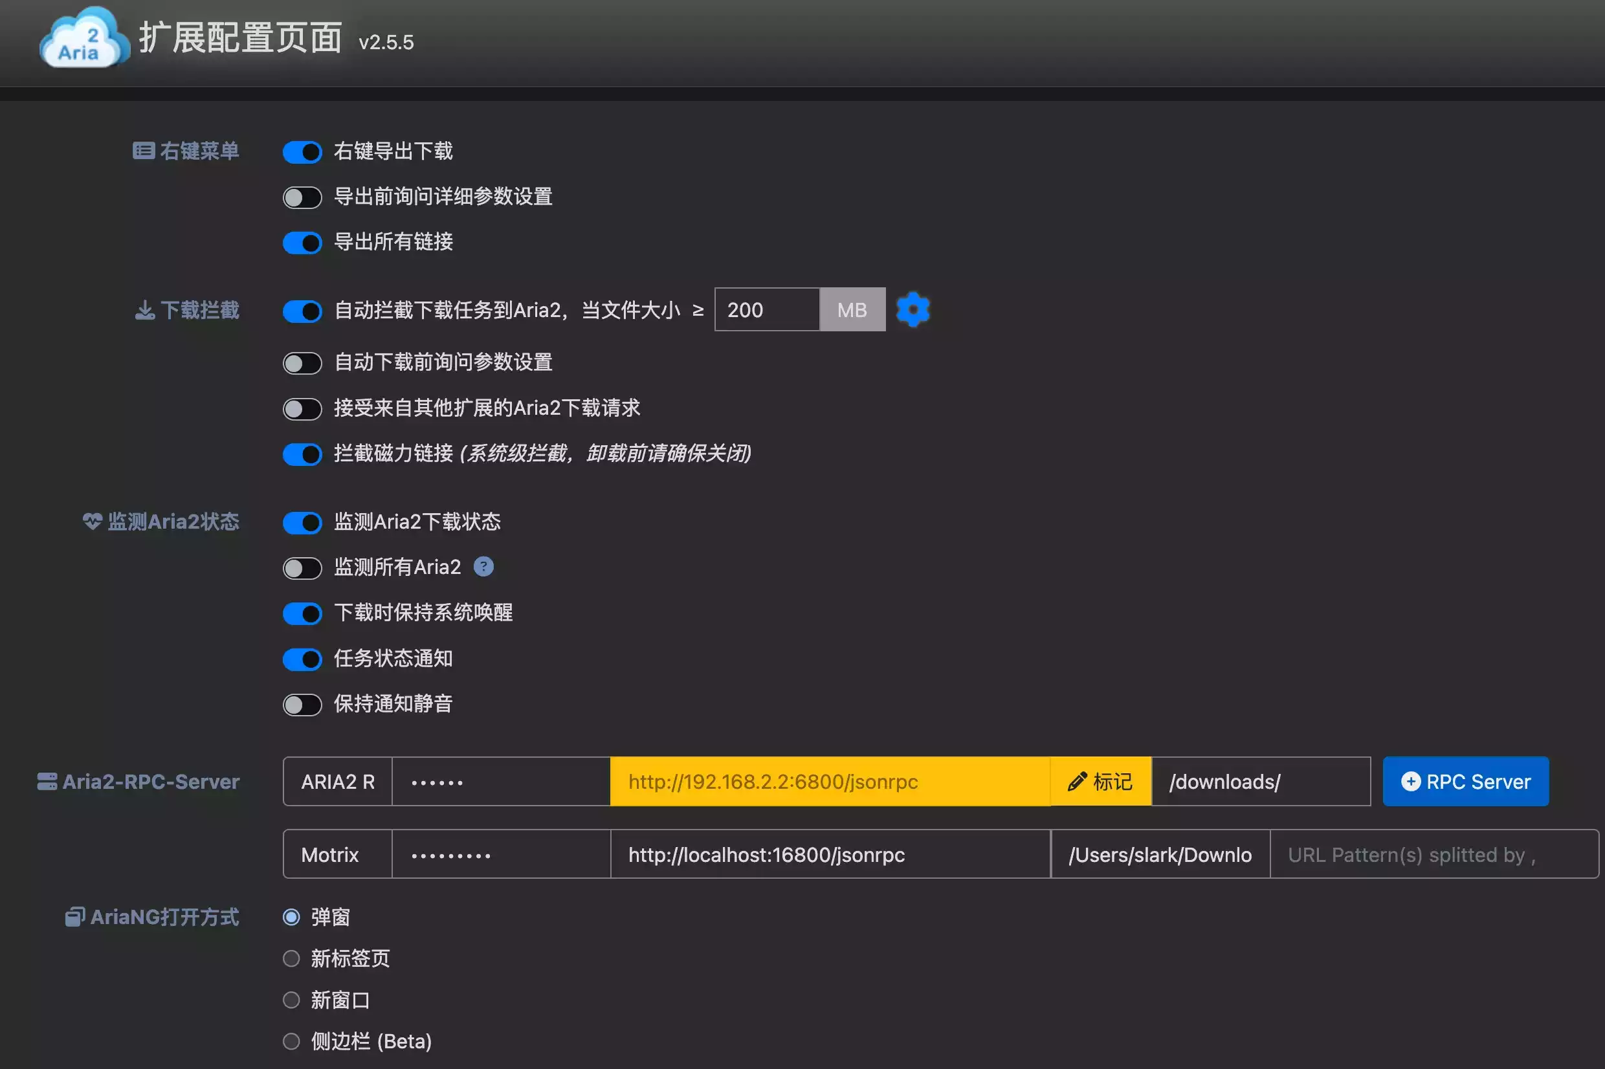Click the heartbeat icon by 监测Aria2状态

[x=92, y=522]
